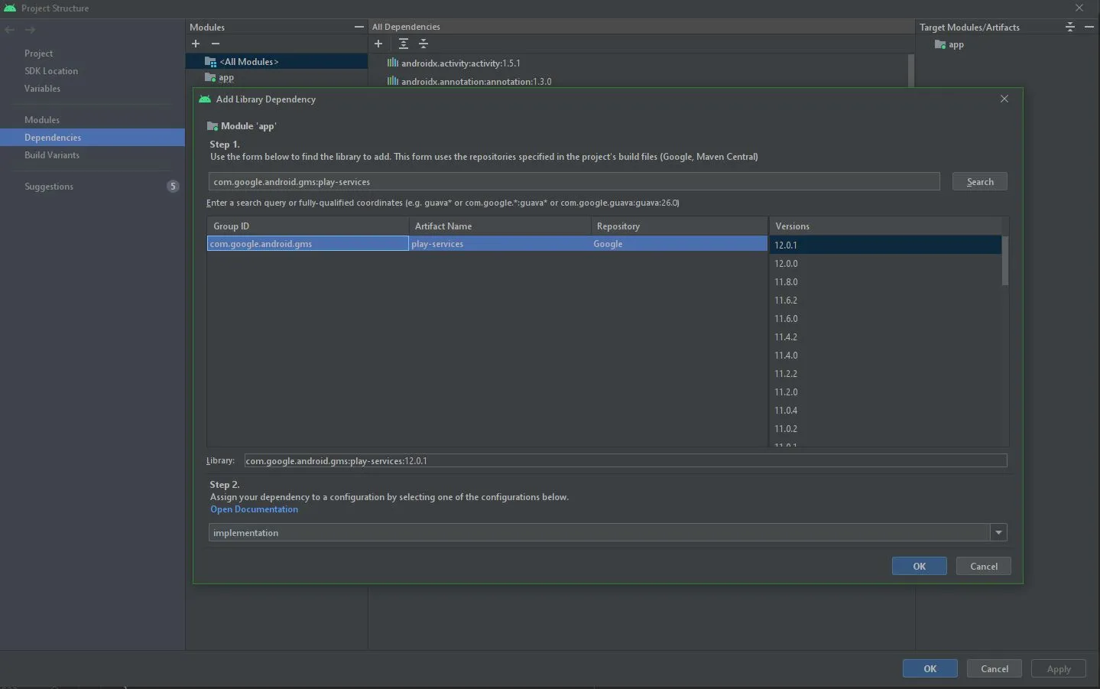Hide the Target Modules/Artifacts panel

[1089, 27]
